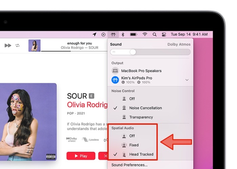The width and height of the screenshot is (237, 169).
Task: Click the Dolby Atmos label in Sound panel
Action: (x=179, y=44)
